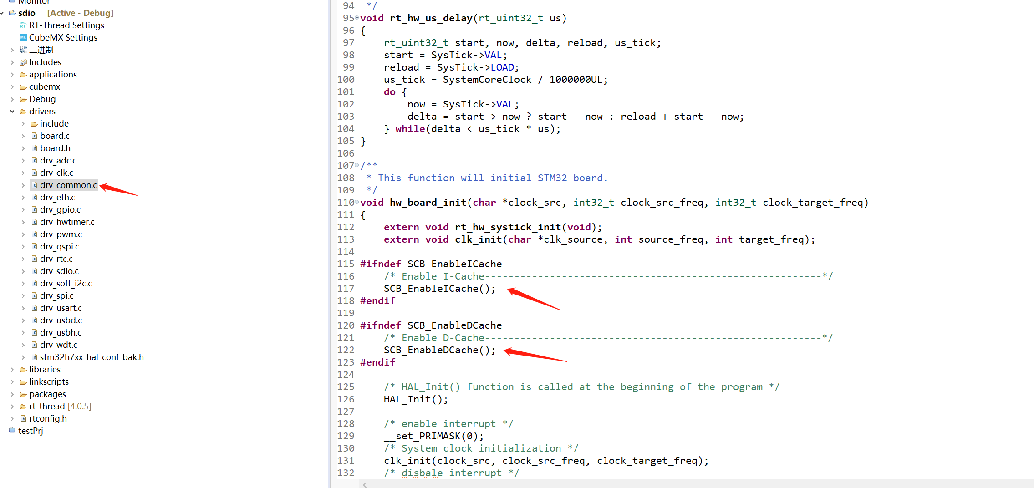Select drv_usbd.c in the tree
The height and width of the screenshot is (488, 1034).
[x=61, y=320]
